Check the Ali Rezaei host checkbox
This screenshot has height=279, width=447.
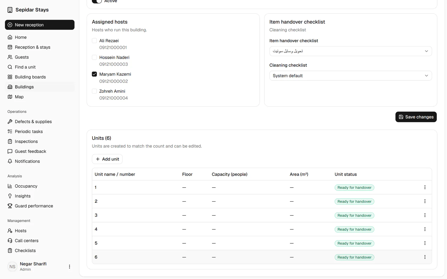tap(94, 41)
